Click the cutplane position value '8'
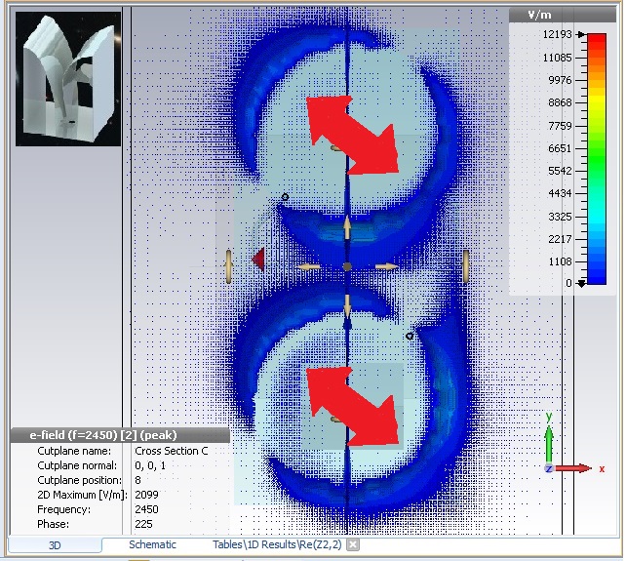Screen dimensions: 626x561 138,480
